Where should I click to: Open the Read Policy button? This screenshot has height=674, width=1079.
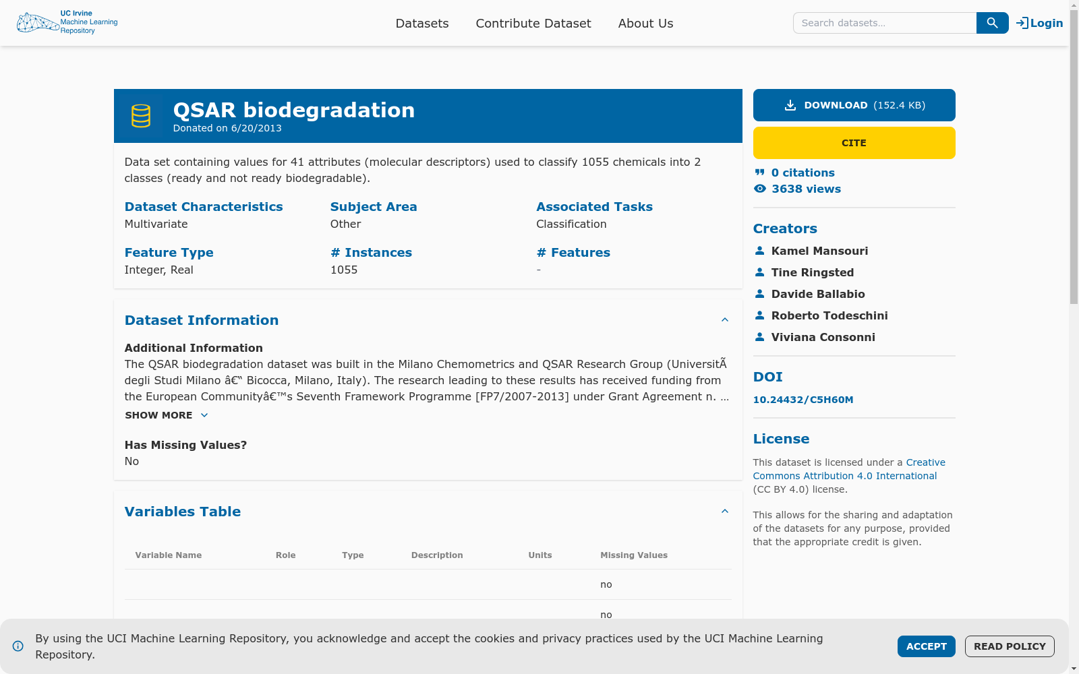tap(1010, 646)
